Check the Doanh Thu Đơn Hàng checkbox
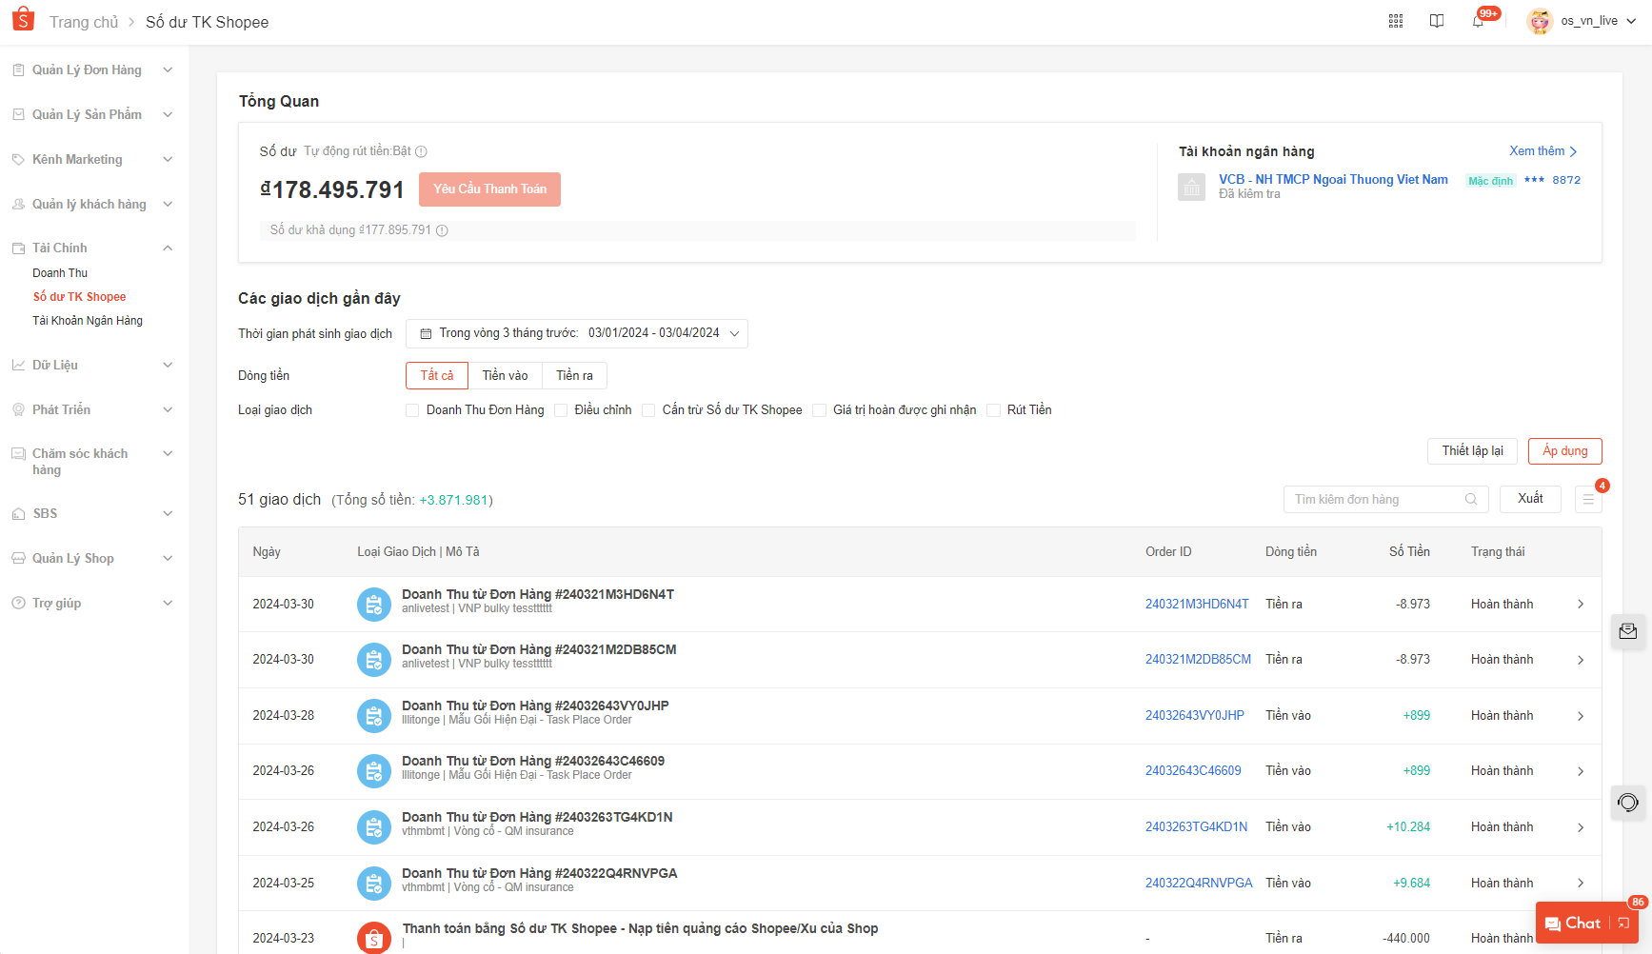 click(412, 410)
